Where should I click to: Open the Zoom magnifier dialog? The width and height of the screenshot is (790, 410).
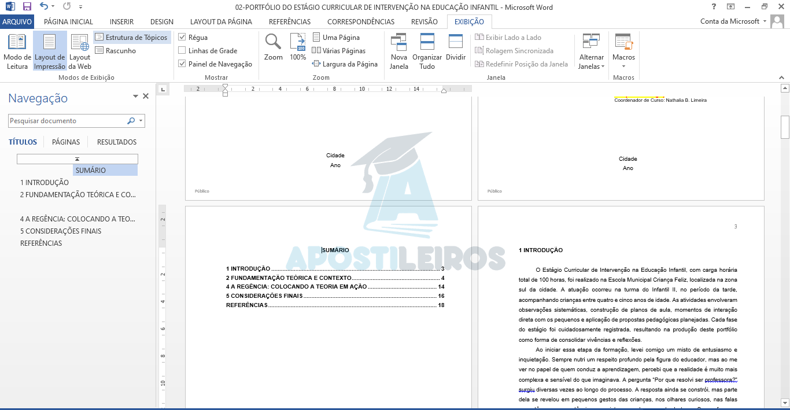pyautogui.click(x=273, y=47)
